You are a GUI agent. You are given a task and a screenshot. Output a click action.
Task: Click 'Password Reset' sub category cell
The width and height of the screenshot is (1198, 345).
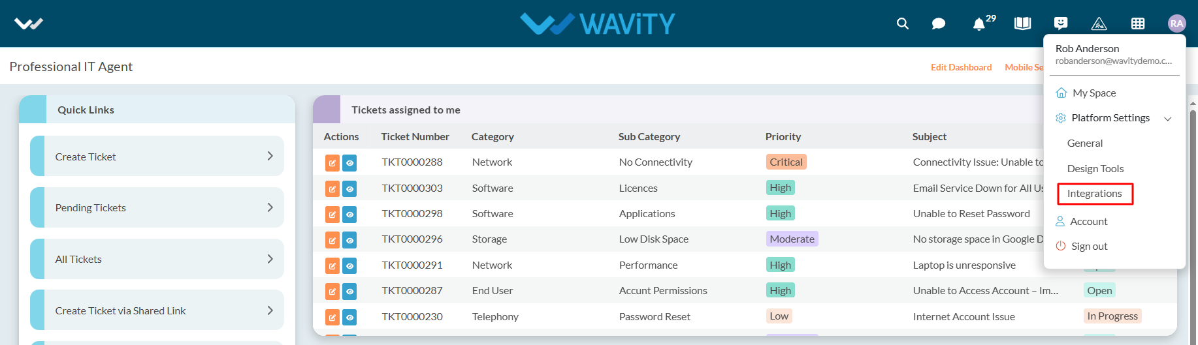[x=655, y=317]
